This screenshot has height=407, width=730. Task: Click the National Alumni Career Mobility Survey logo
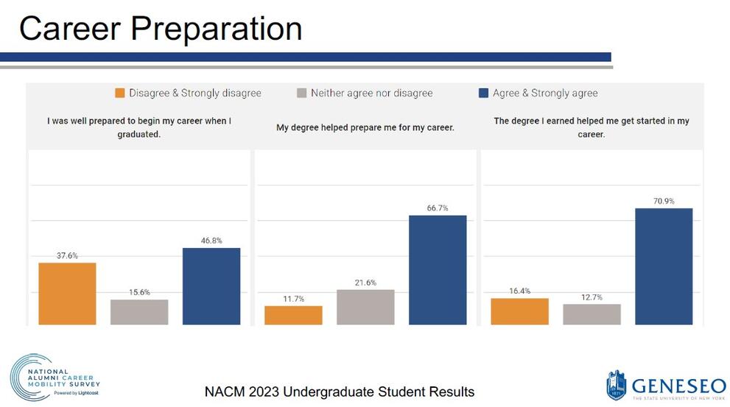(55, 378)
